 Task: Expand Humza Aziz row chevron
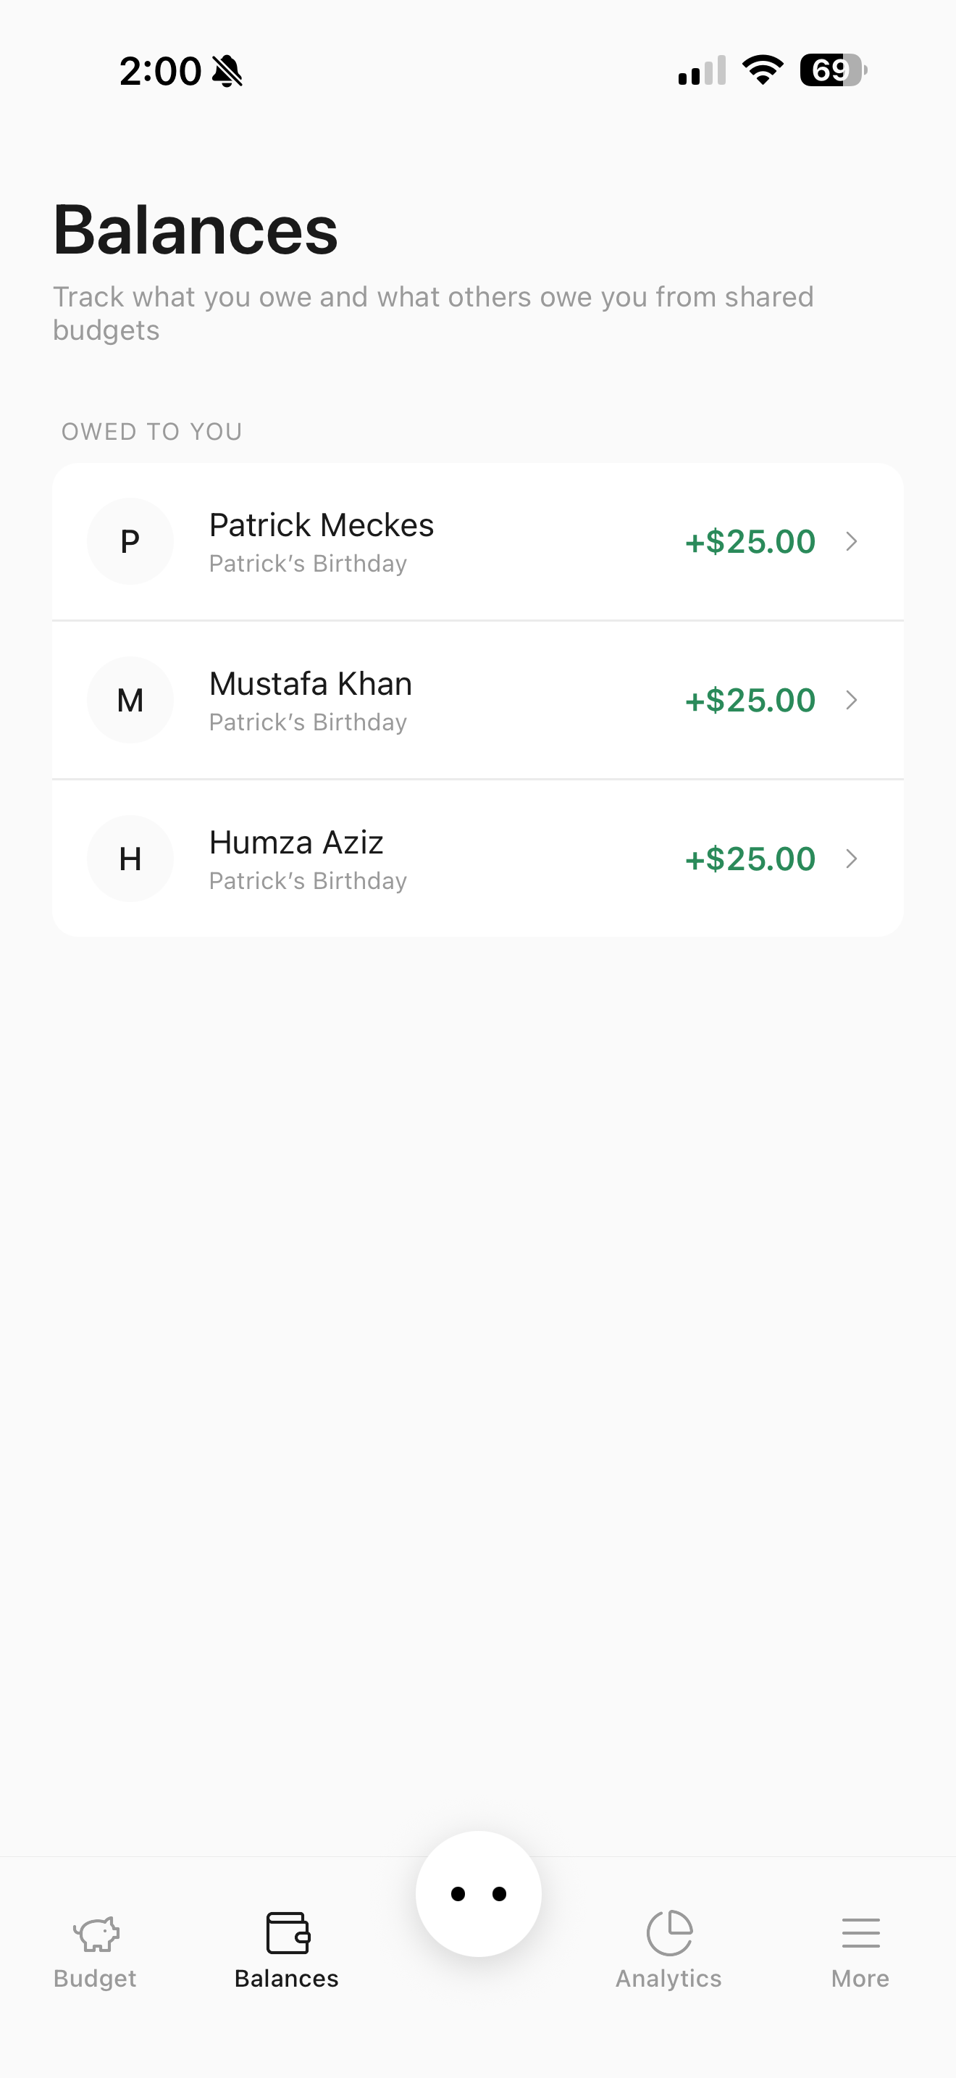(x=851, y=859)
